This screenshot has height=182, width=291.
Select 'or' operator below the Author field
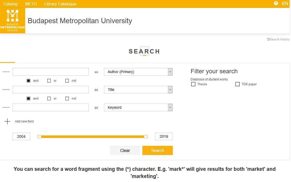(x=49, y=81)
